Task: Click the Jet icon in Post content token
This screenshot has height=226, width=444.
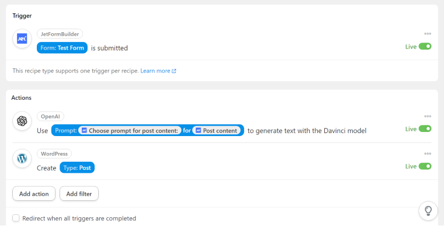Action: [198, 130]
